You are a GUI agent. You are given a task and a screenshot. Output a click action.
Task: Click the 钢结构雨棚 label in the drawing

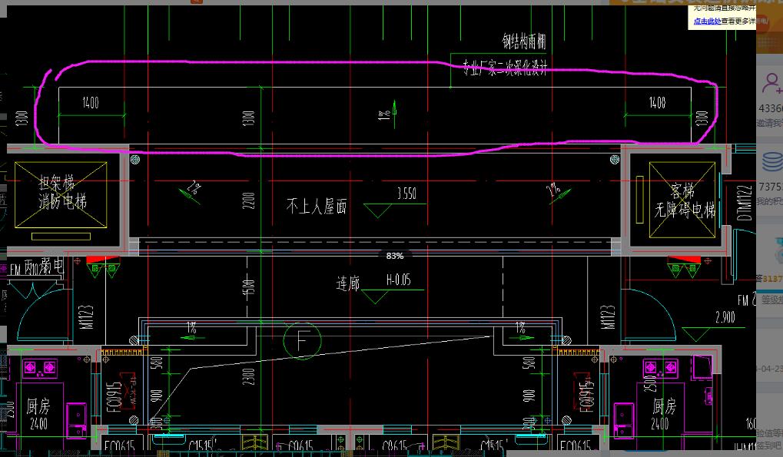pos(524,41)
